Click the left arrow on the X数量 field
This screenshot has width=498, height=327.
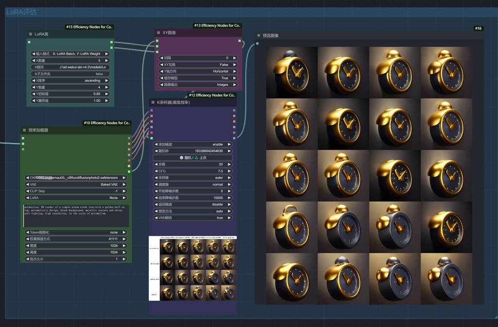pos(34,60)
